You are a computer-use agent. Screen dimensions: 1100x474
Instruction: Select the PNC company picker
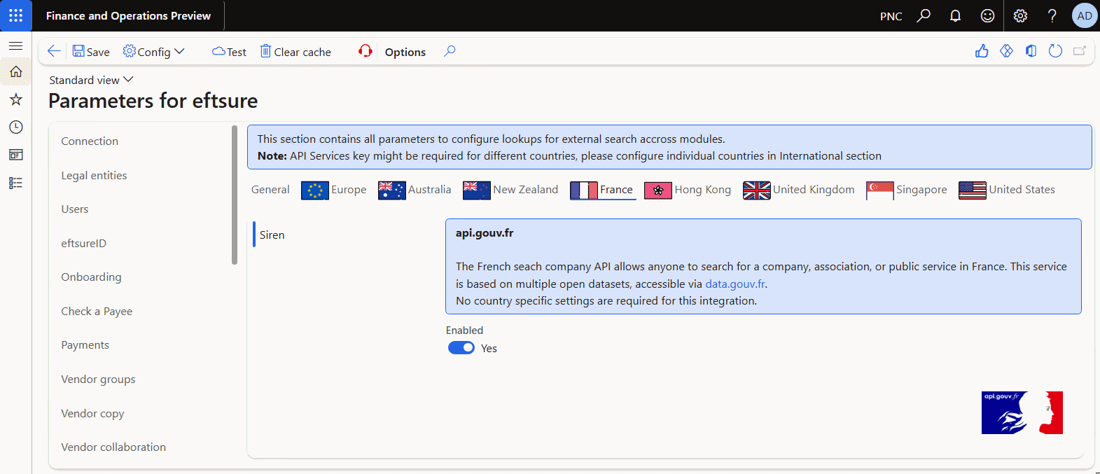coord(891,16)
